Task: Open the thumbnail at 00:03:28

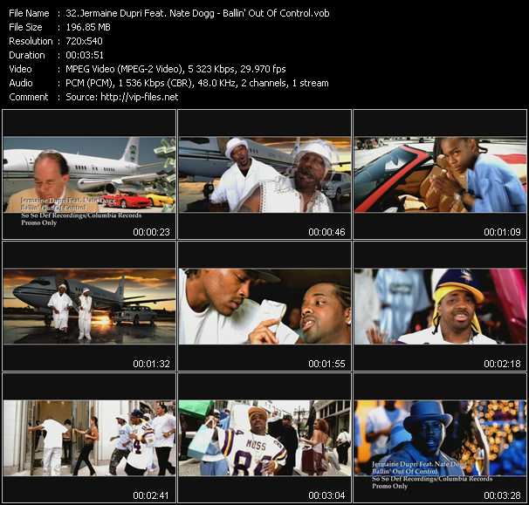Action: coord(440,438)
